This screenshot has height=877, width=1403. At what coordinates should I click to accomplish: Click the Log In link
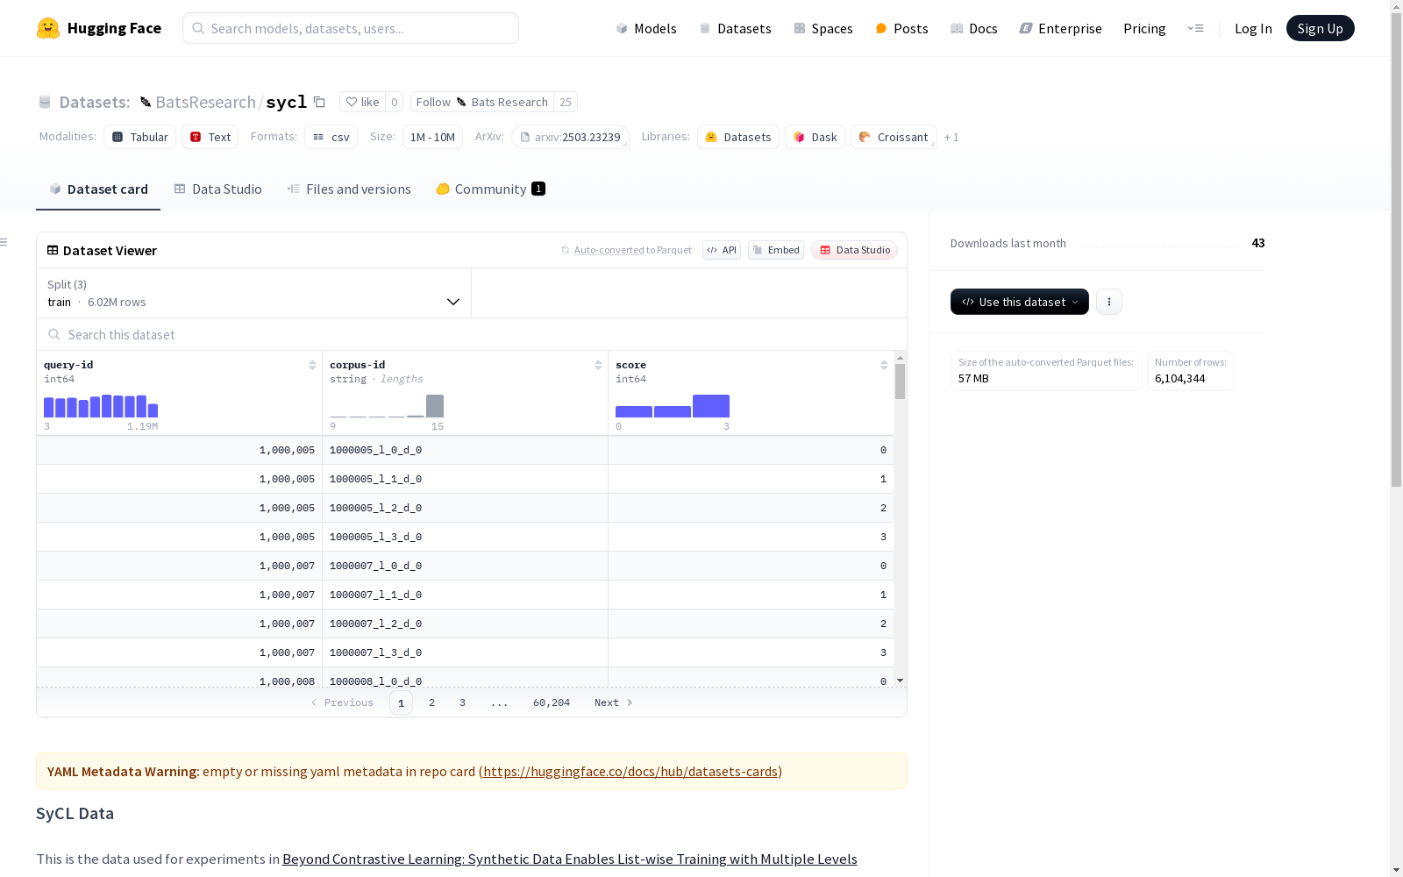(1253, 28)
